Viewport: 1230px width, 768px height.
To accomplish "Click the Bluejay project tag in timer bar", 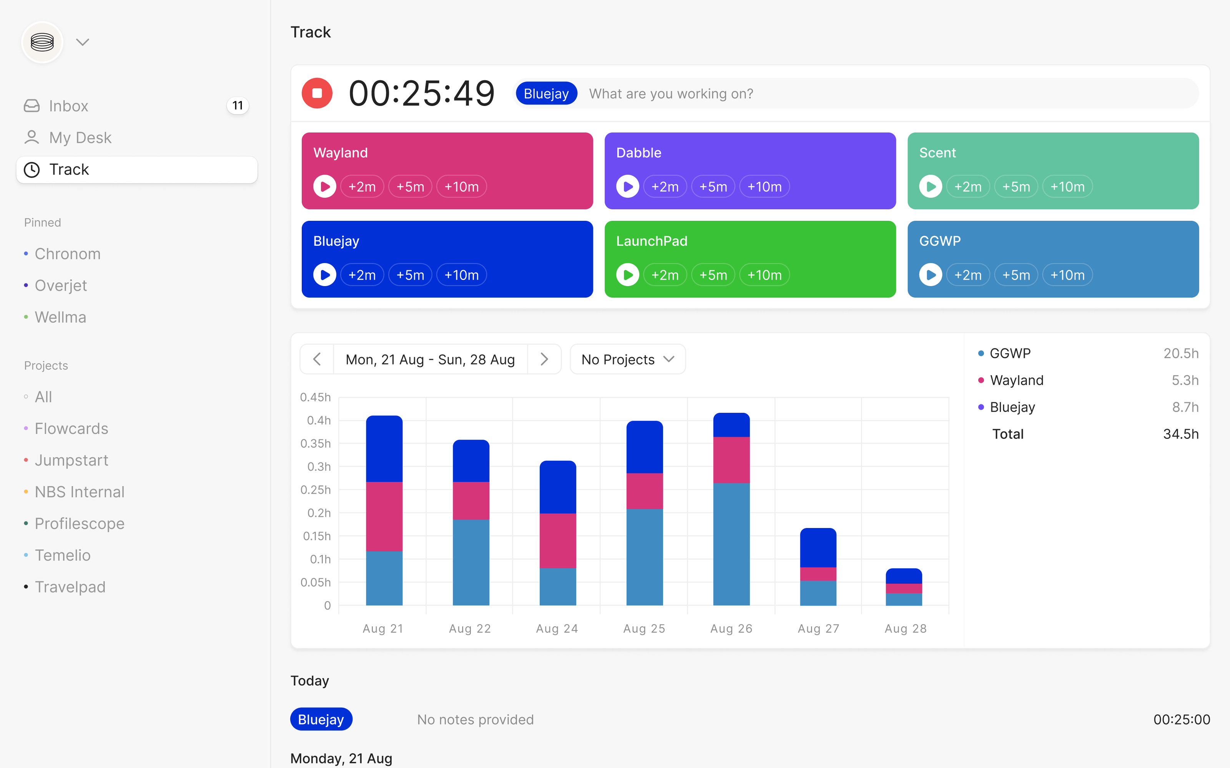I will click(x=546, y=93).
